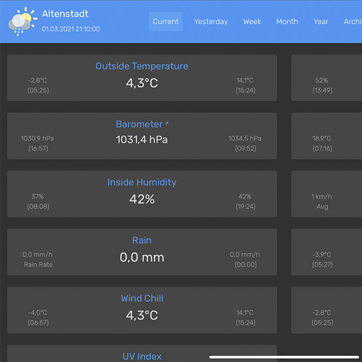Select the Month tab
The width and height of the screenshot is (362, 362).
point(287,22)
